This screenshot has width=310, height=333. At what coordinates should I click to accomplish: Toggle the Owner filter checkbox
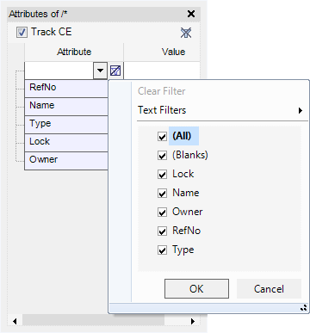click(x=162, y=212)
